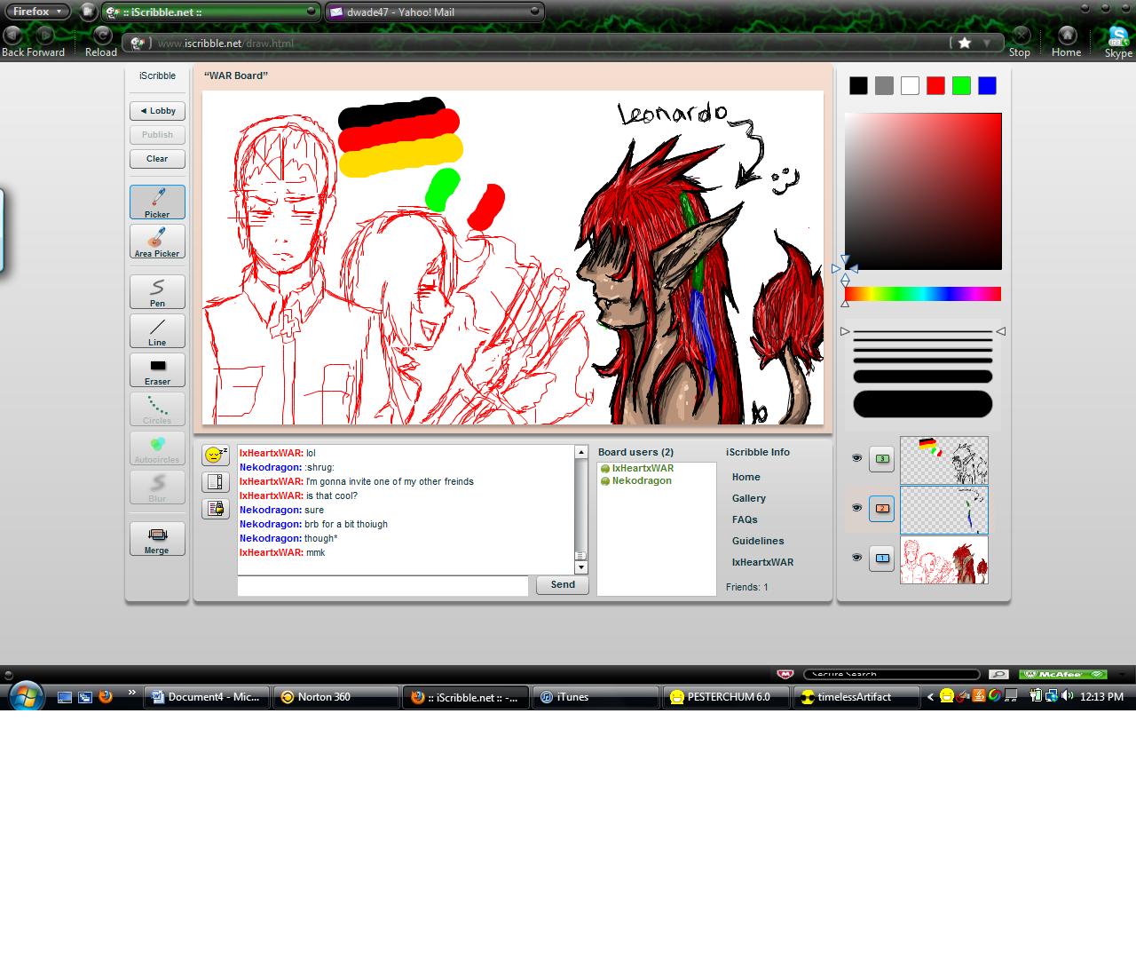Click the Merge layers tool
This screenshot has height=959, width=1136.
tap(157, 538)
